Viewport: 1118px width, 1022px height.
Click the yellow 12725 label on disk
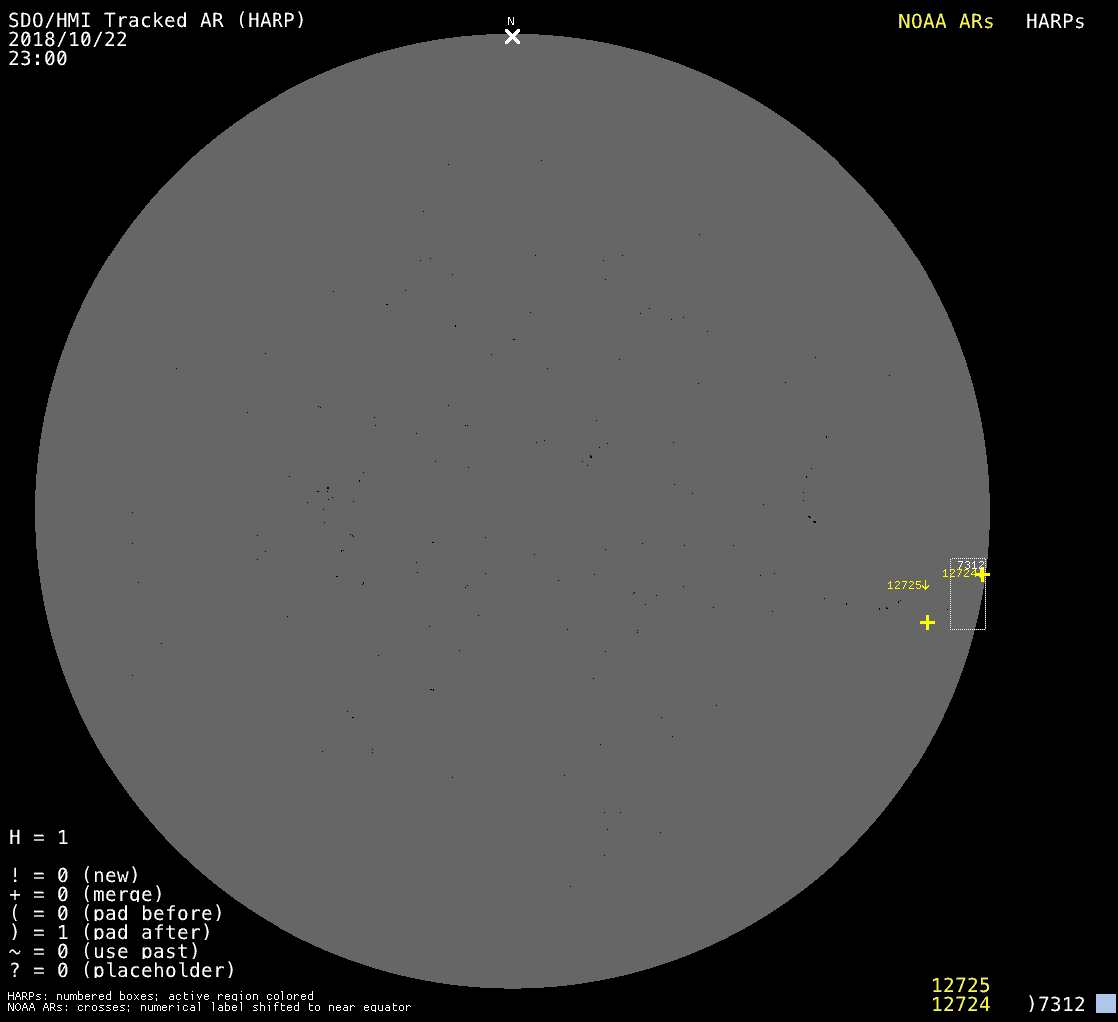pyautogui.click(x=903, y=585)
